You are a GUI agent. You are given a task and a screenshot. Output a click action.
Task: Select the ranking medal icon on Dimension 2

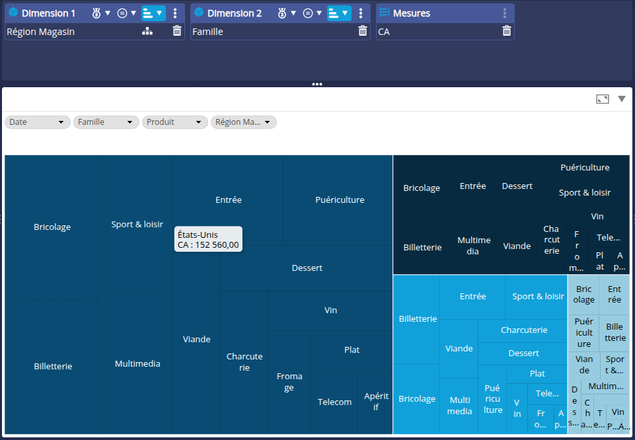283,13
